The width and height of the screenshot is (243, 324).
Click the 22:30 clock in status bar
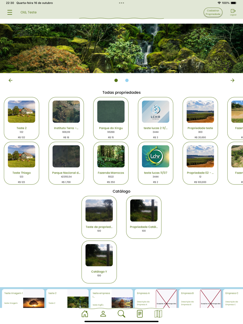click(10, 3)
